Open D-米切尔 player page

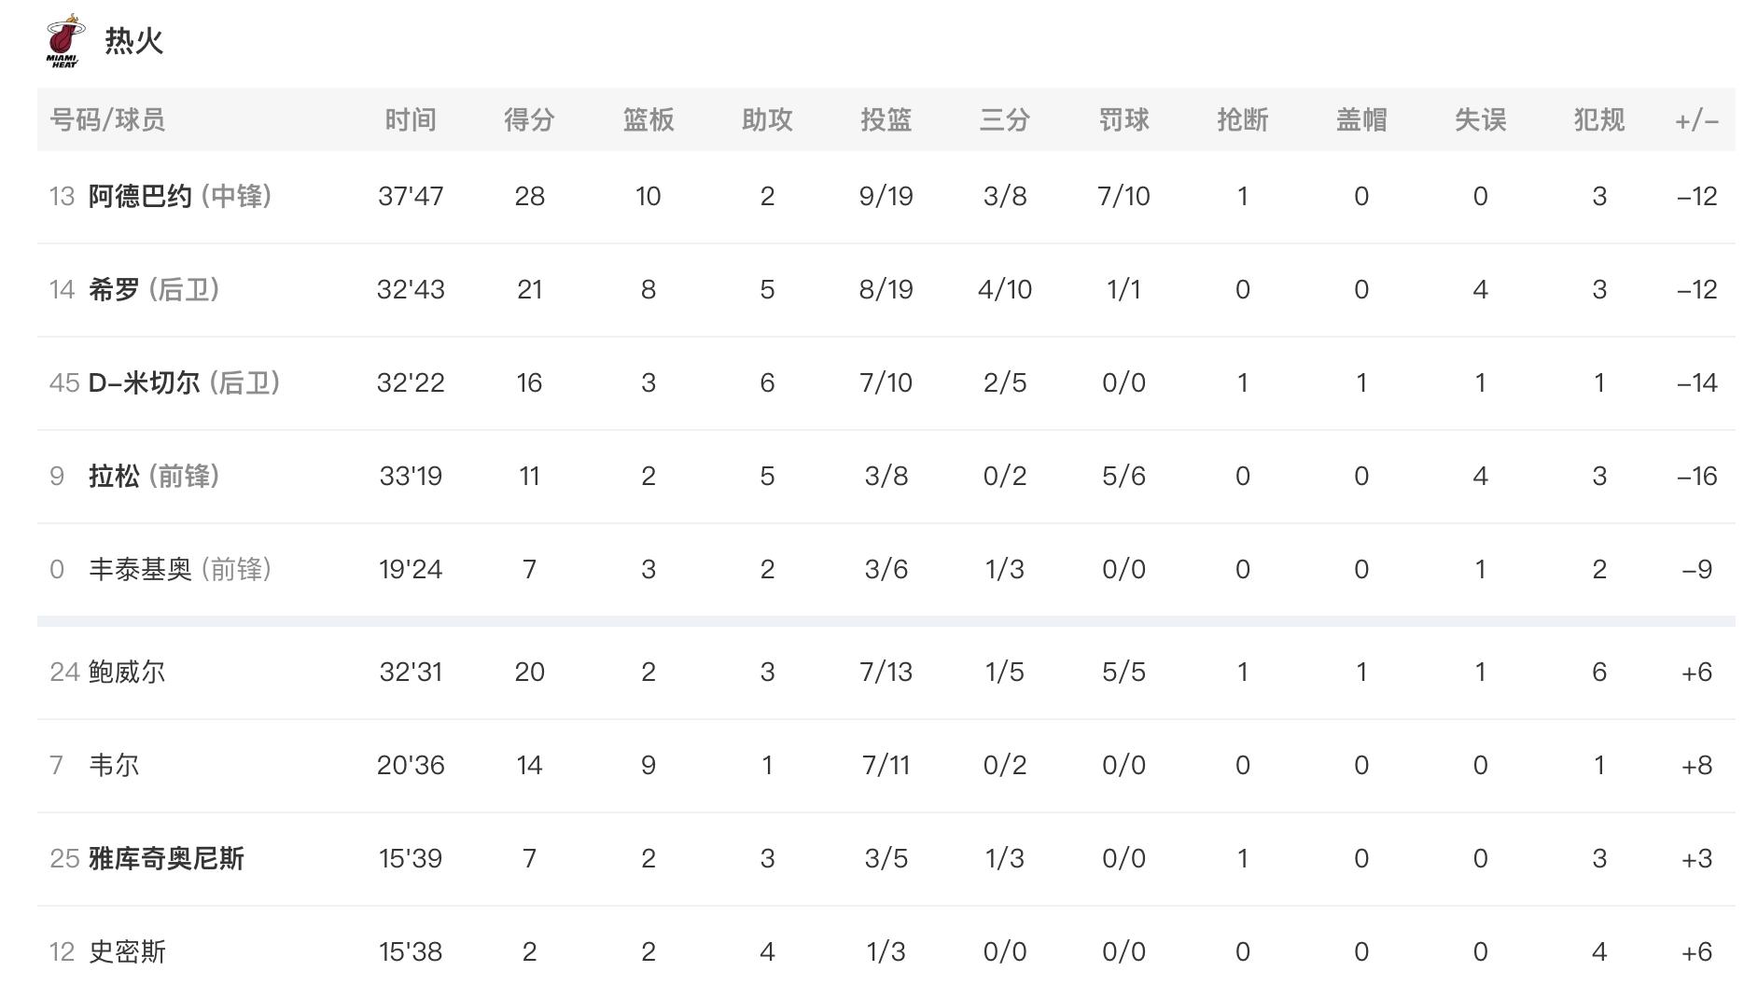pos(144,383)
